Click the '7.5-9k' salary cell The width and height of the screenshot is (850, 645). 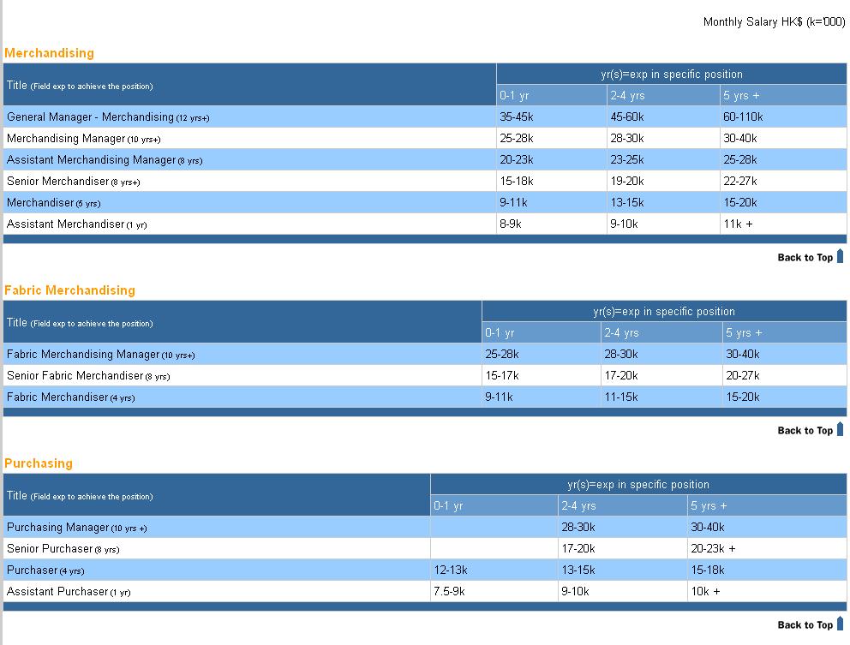[450, 592]
